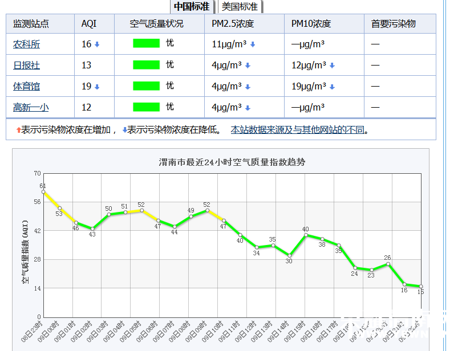The width and height of the screenshot is (462, 351).
Task: Click the down arrow beside 11μg/m³ PM2.5
Action: coord(253,44)
